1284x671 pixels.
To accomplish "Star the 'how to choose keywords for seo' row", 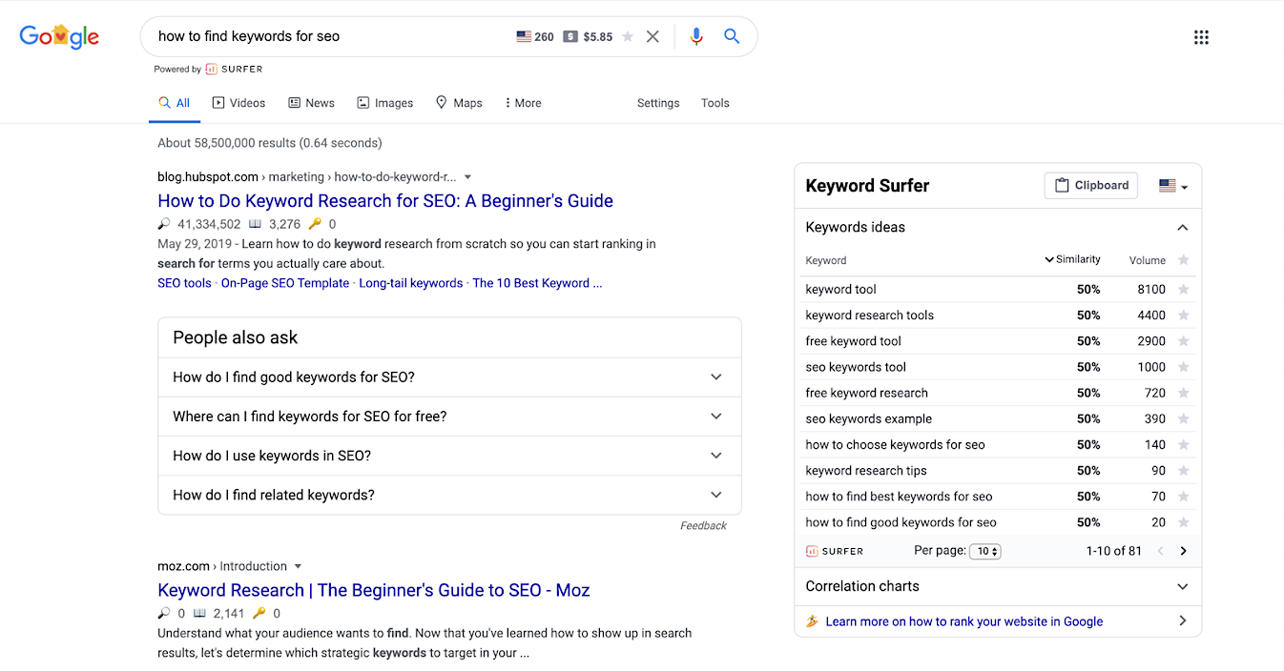I will click(1184, 444).
